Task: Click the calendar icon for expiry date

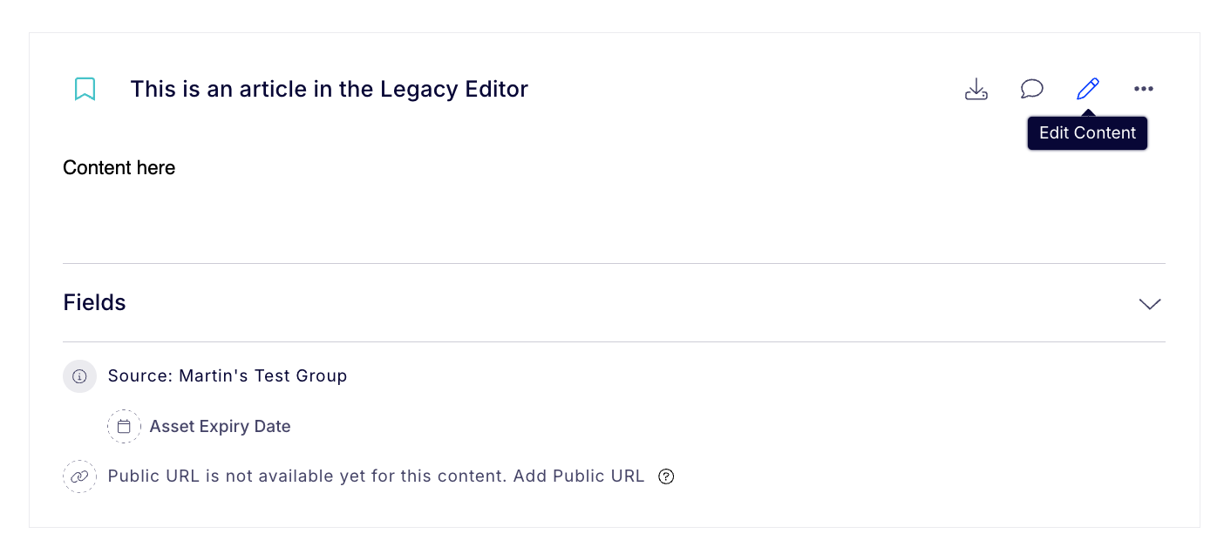Action: tap(124, 427)
